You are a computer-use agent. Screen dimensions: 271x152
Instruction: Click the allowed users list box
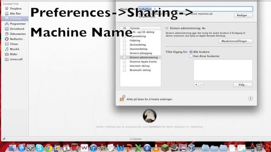223,70
